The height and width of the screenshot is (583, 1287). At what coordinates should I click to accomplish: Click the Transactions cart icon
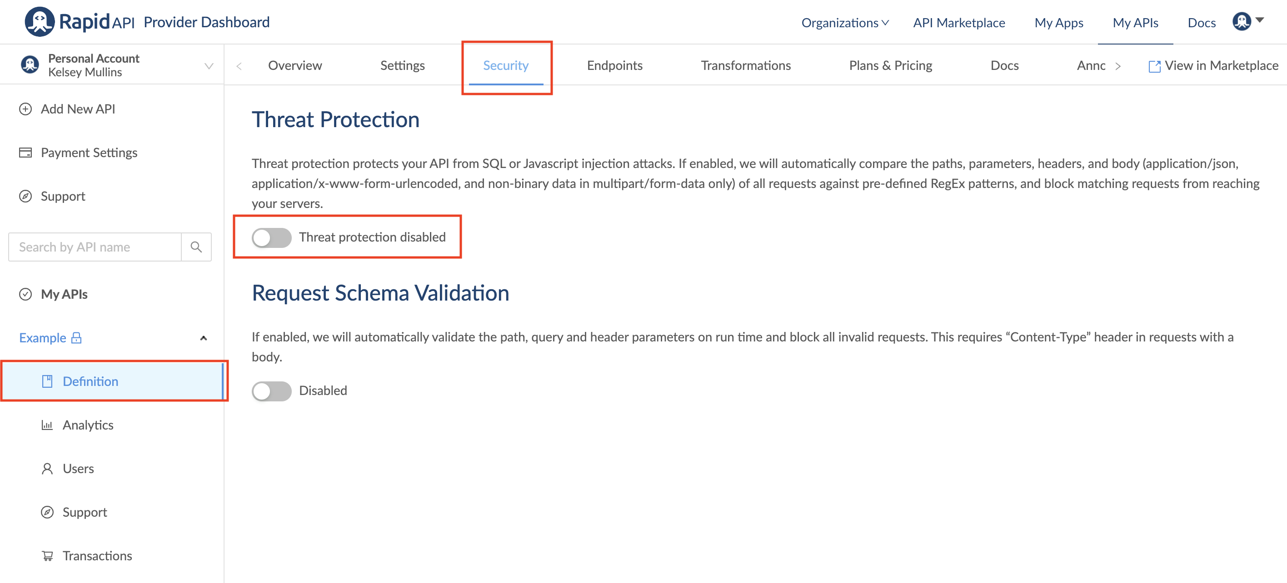click(47, 556)
